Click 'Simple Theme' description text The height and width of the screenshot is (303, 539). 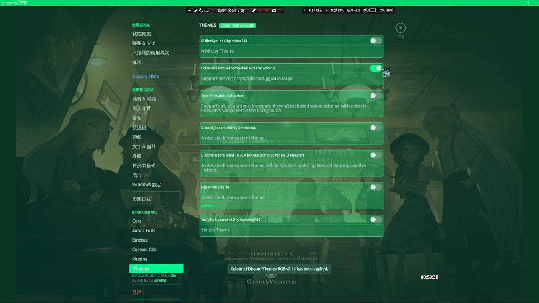(x=216, y=230)
